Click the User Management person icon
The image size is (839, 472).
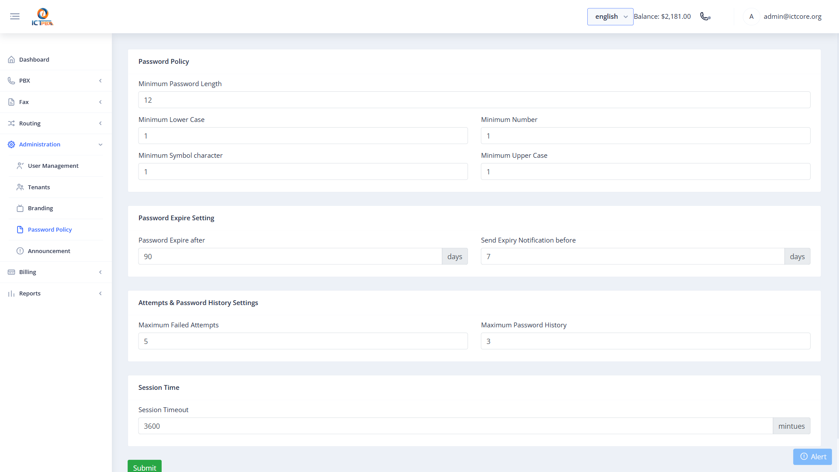pos(20,166)
